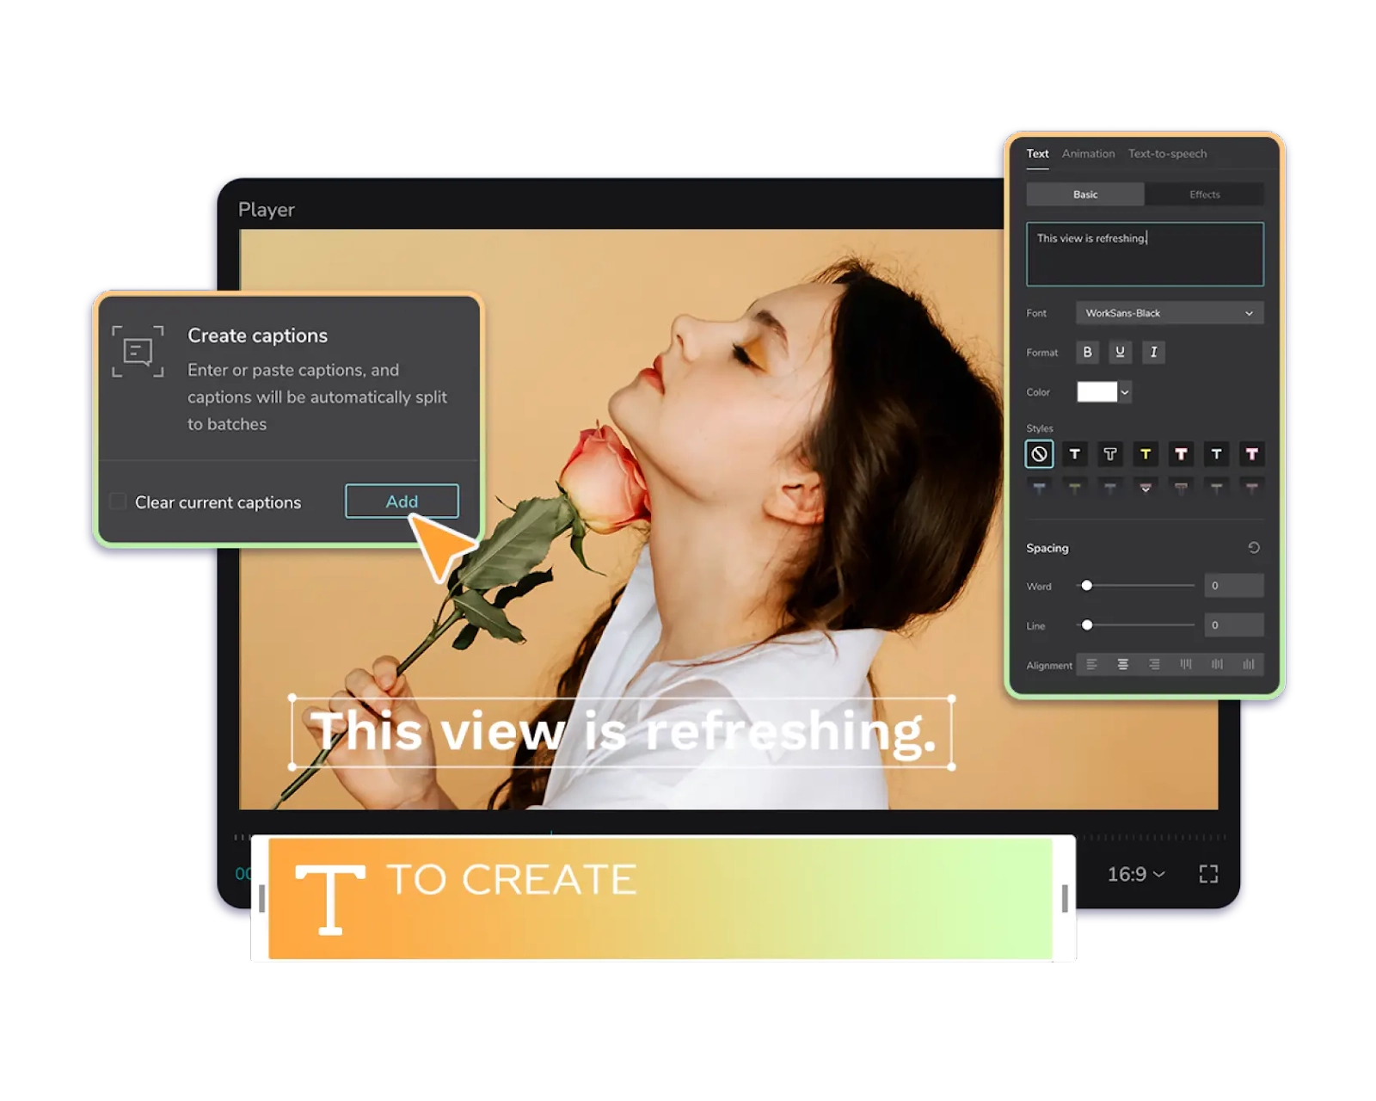Switch to the Animation tab
The width and height of the screenshot is (1376, 1101).
(x=1088, y=153)
